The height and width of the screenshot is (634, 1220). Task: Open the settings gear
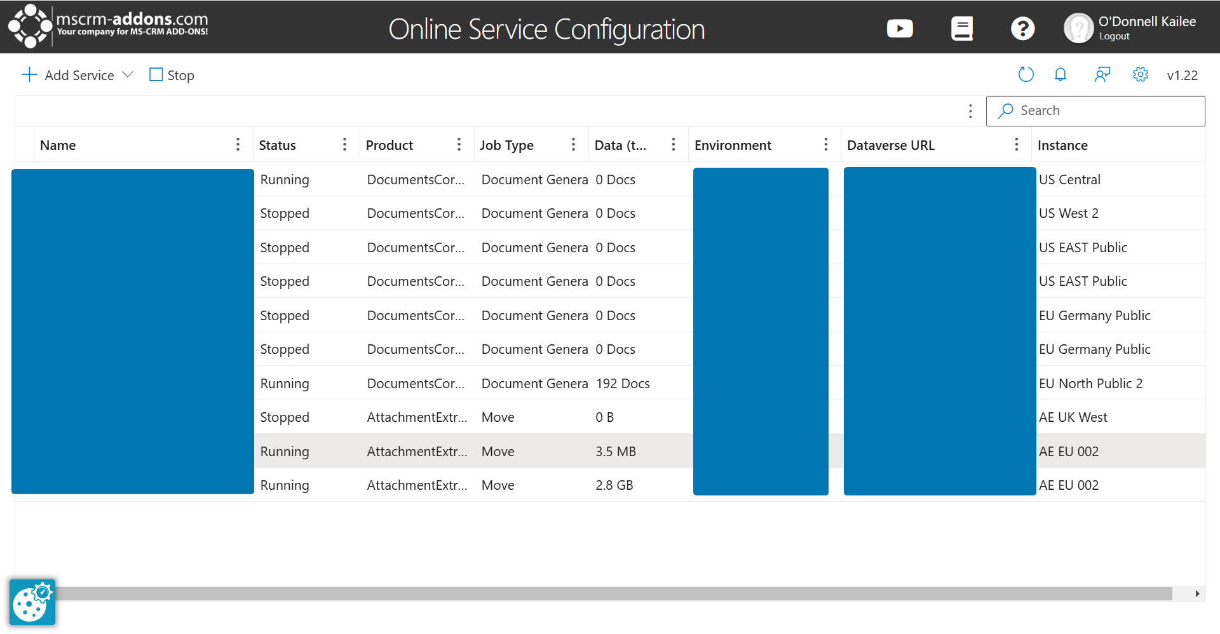(x=1141, y=75)
